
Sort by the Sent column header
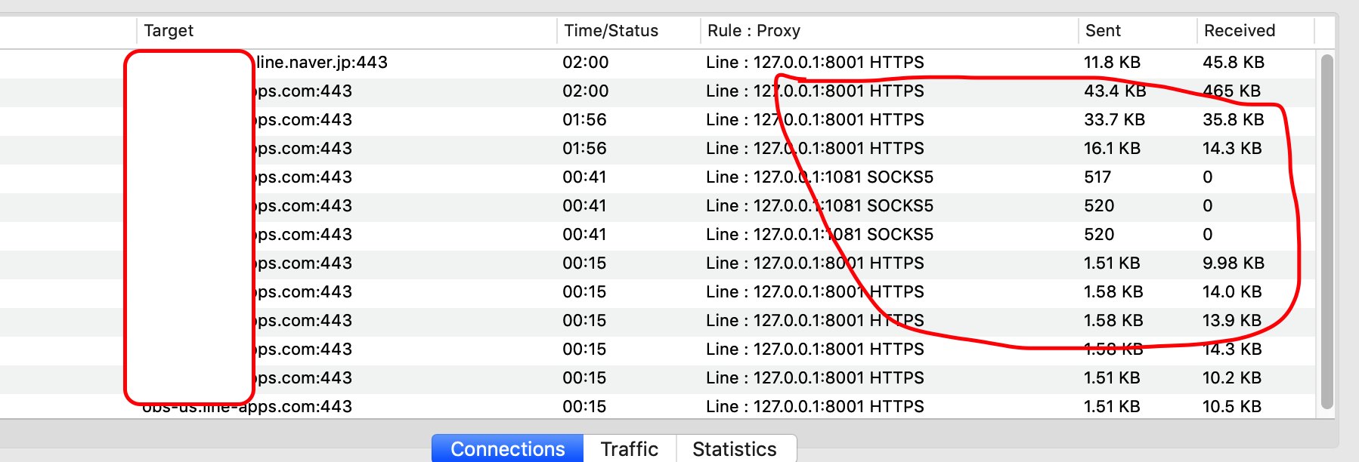pos(1103,31)
